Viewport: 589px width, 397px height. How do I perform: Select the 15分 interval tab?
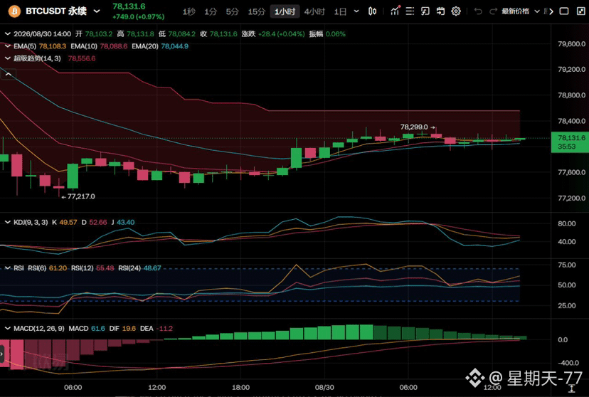(x=257, y=11)
